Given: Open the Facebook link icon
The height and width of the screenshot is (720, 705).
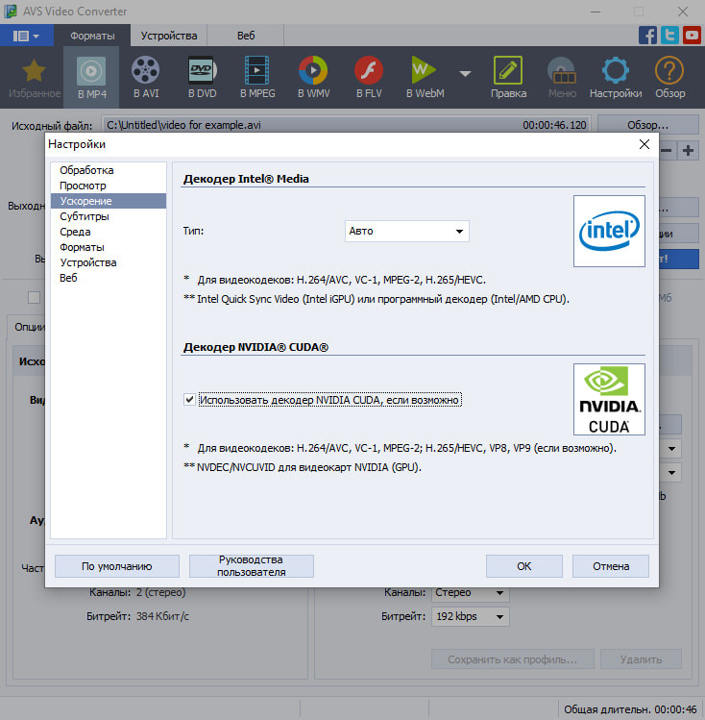Looking at the screenshot, I should click(648, 36).
